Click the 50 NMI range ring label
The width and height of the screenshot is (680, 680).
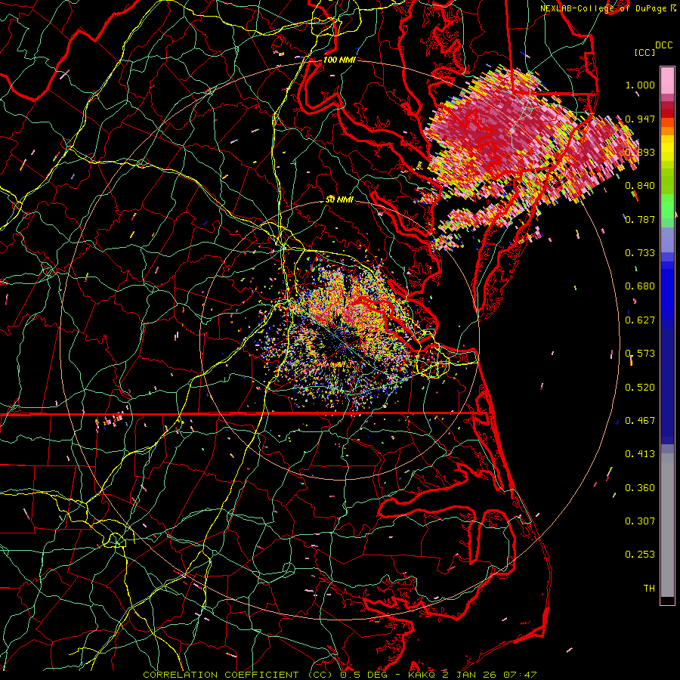pyautogui.click(x=339, y=200)
